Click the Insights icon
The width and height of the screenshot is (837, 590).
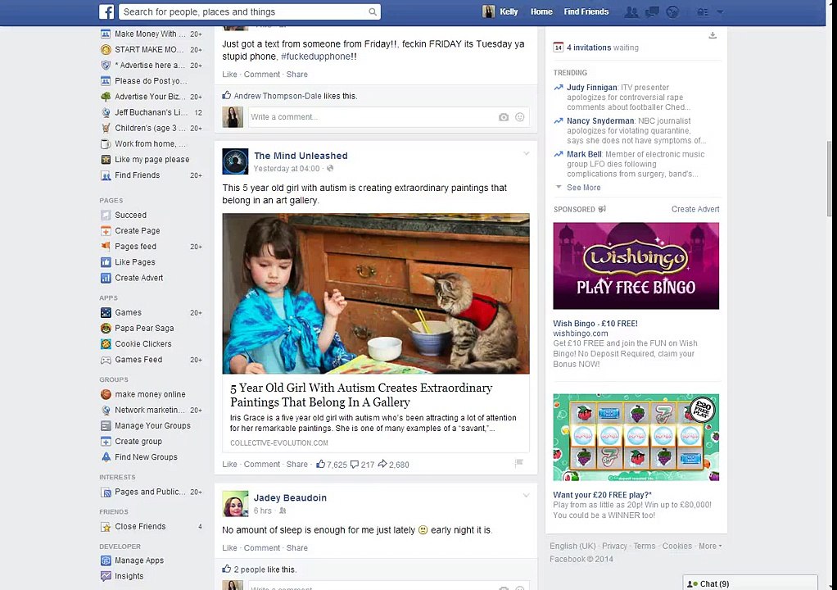[x=106, y=576]
